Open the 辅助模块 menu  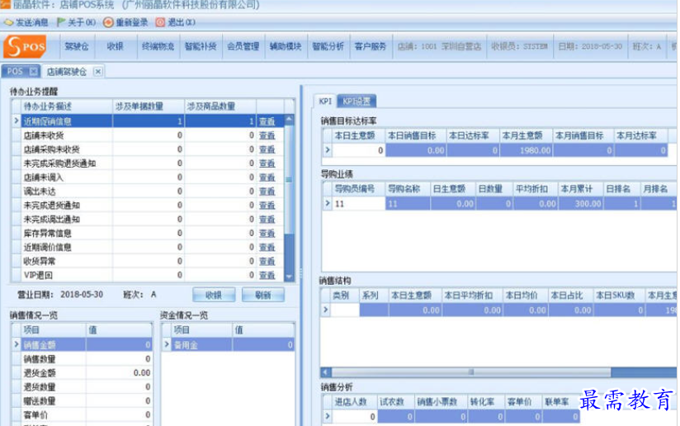click(286, 46)
